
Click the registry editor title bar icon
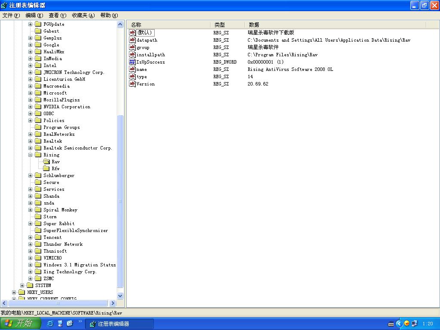[x=4, y=5]
